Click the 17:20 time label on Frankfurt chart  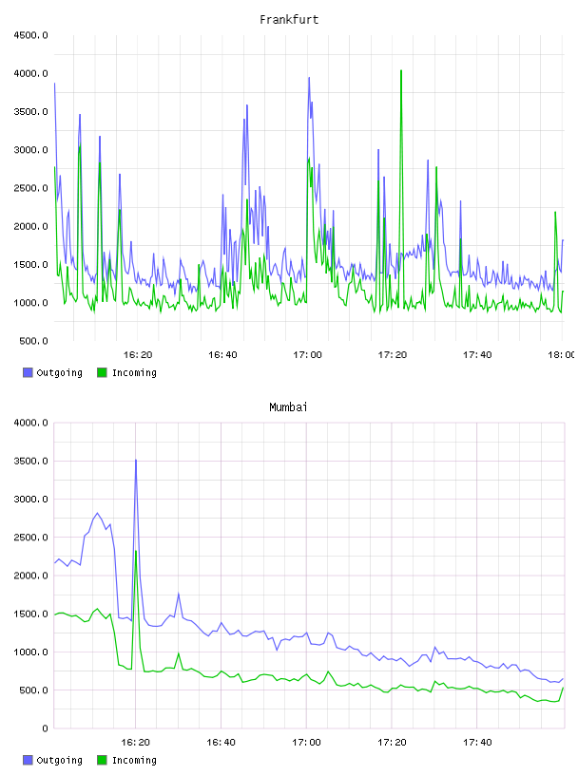click(x=393, y=355)
